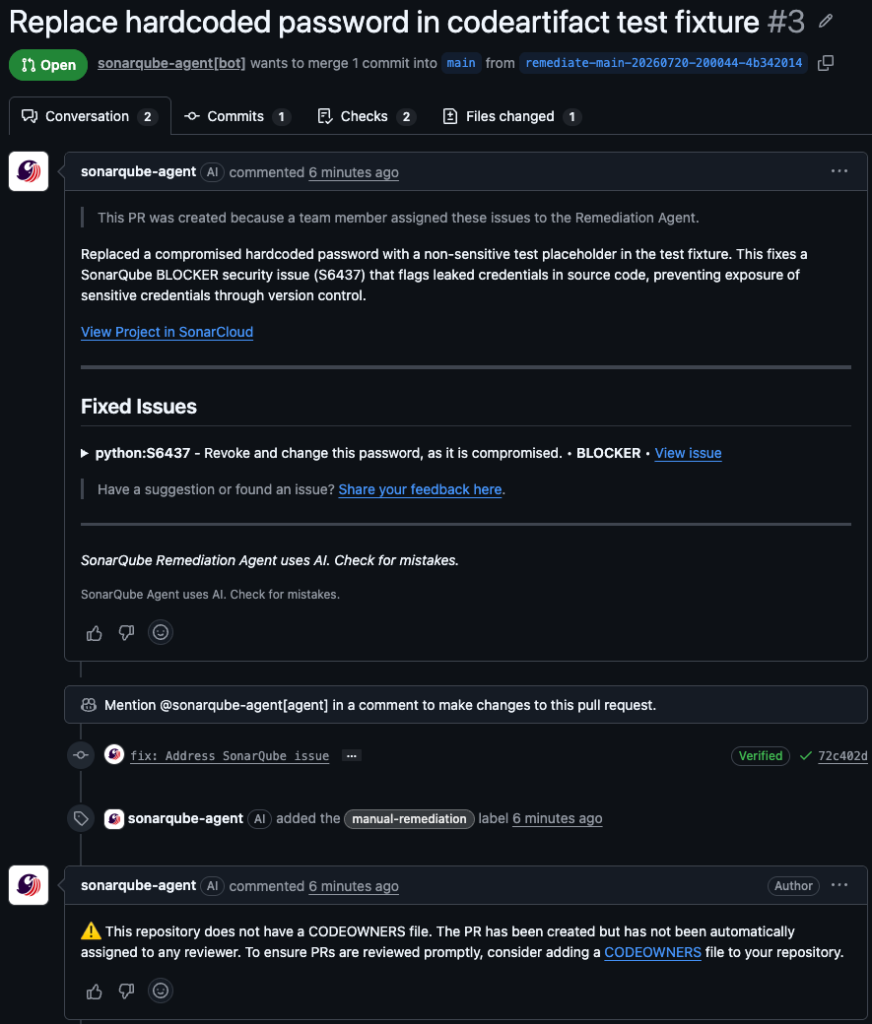Screen dimensions: 872x1024
Task: Thumbs up the CODEOWNERS warning comment
Action: (x=95, y=991)
